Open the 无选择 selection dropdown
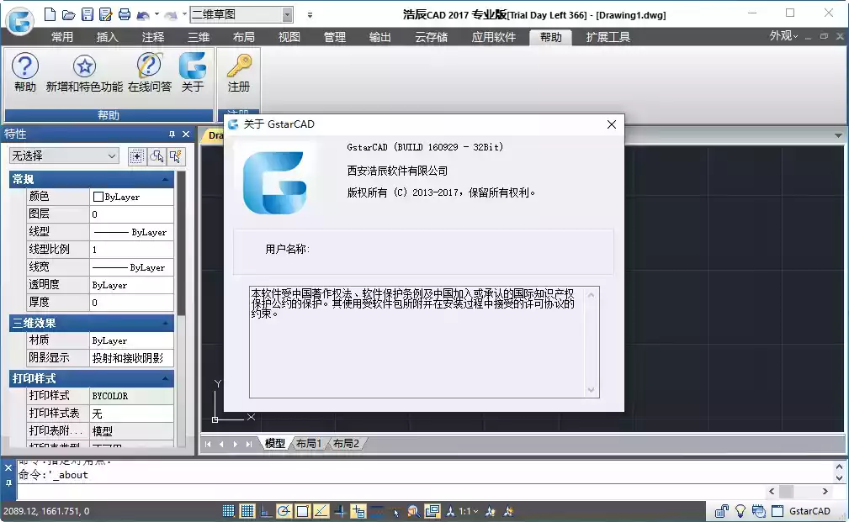 coord(112,156)
